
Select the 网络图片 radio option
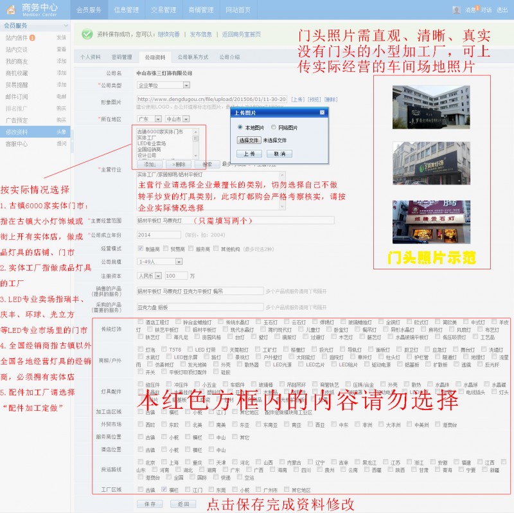(x=274, y=127)
